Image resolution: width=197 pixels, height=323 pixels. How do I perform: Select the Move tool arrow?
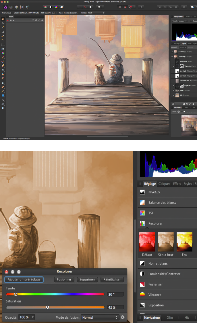coord(3,23)
